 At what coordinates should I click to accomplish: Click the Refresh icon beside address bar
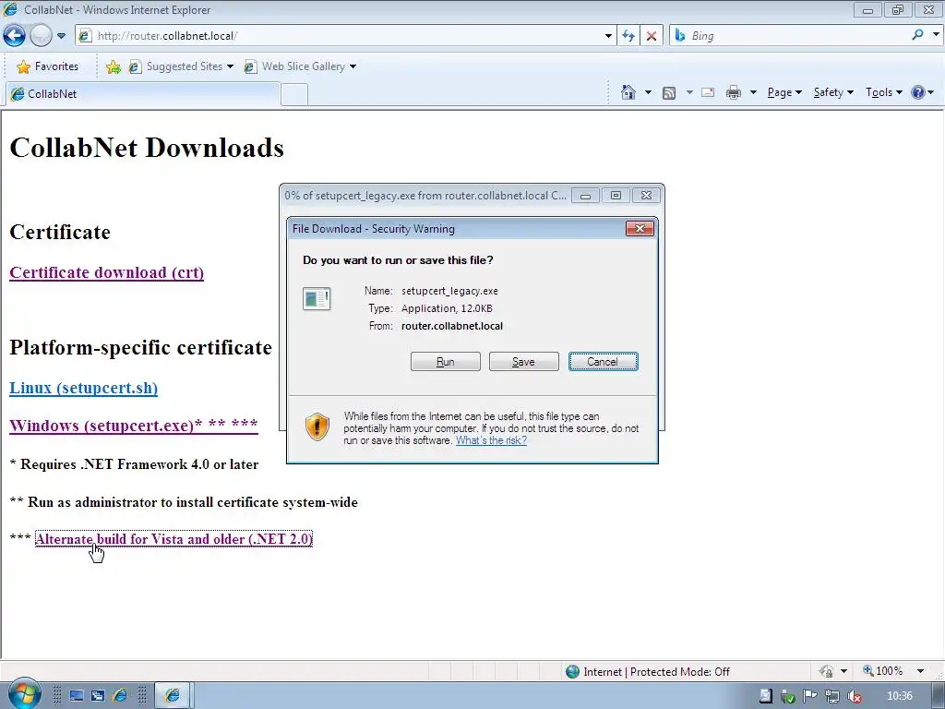pos(628,36)
